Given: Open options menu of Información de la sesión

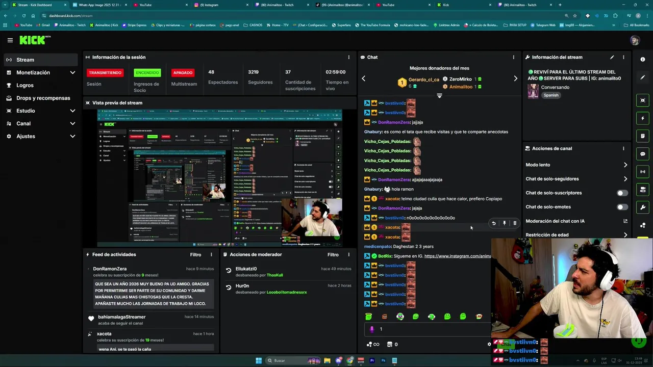Looking at the screenshot, I should [x=349, y=57].
